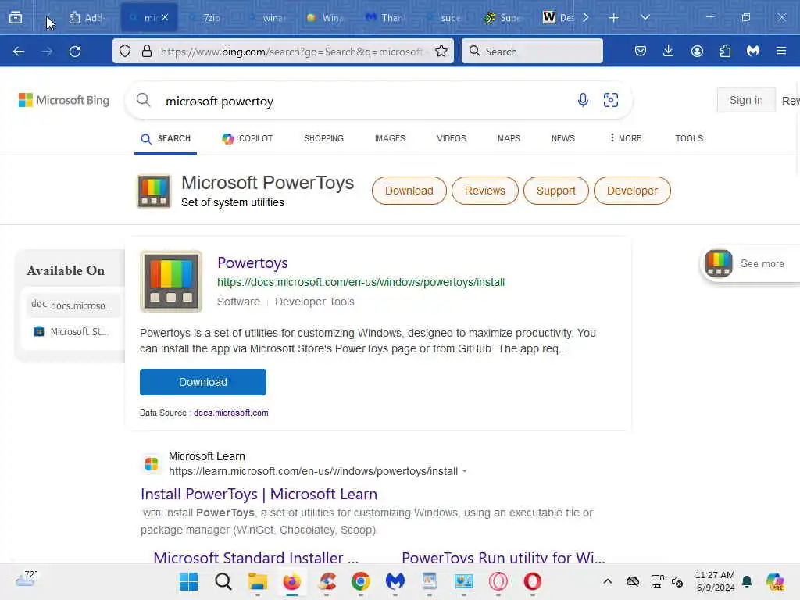Close the current Bing tab

tap(165, 17)
